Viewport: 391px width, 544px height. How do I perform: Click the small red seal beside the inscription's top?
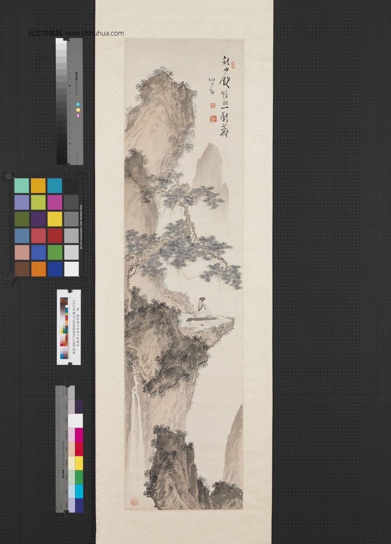(x=232, y=65)
